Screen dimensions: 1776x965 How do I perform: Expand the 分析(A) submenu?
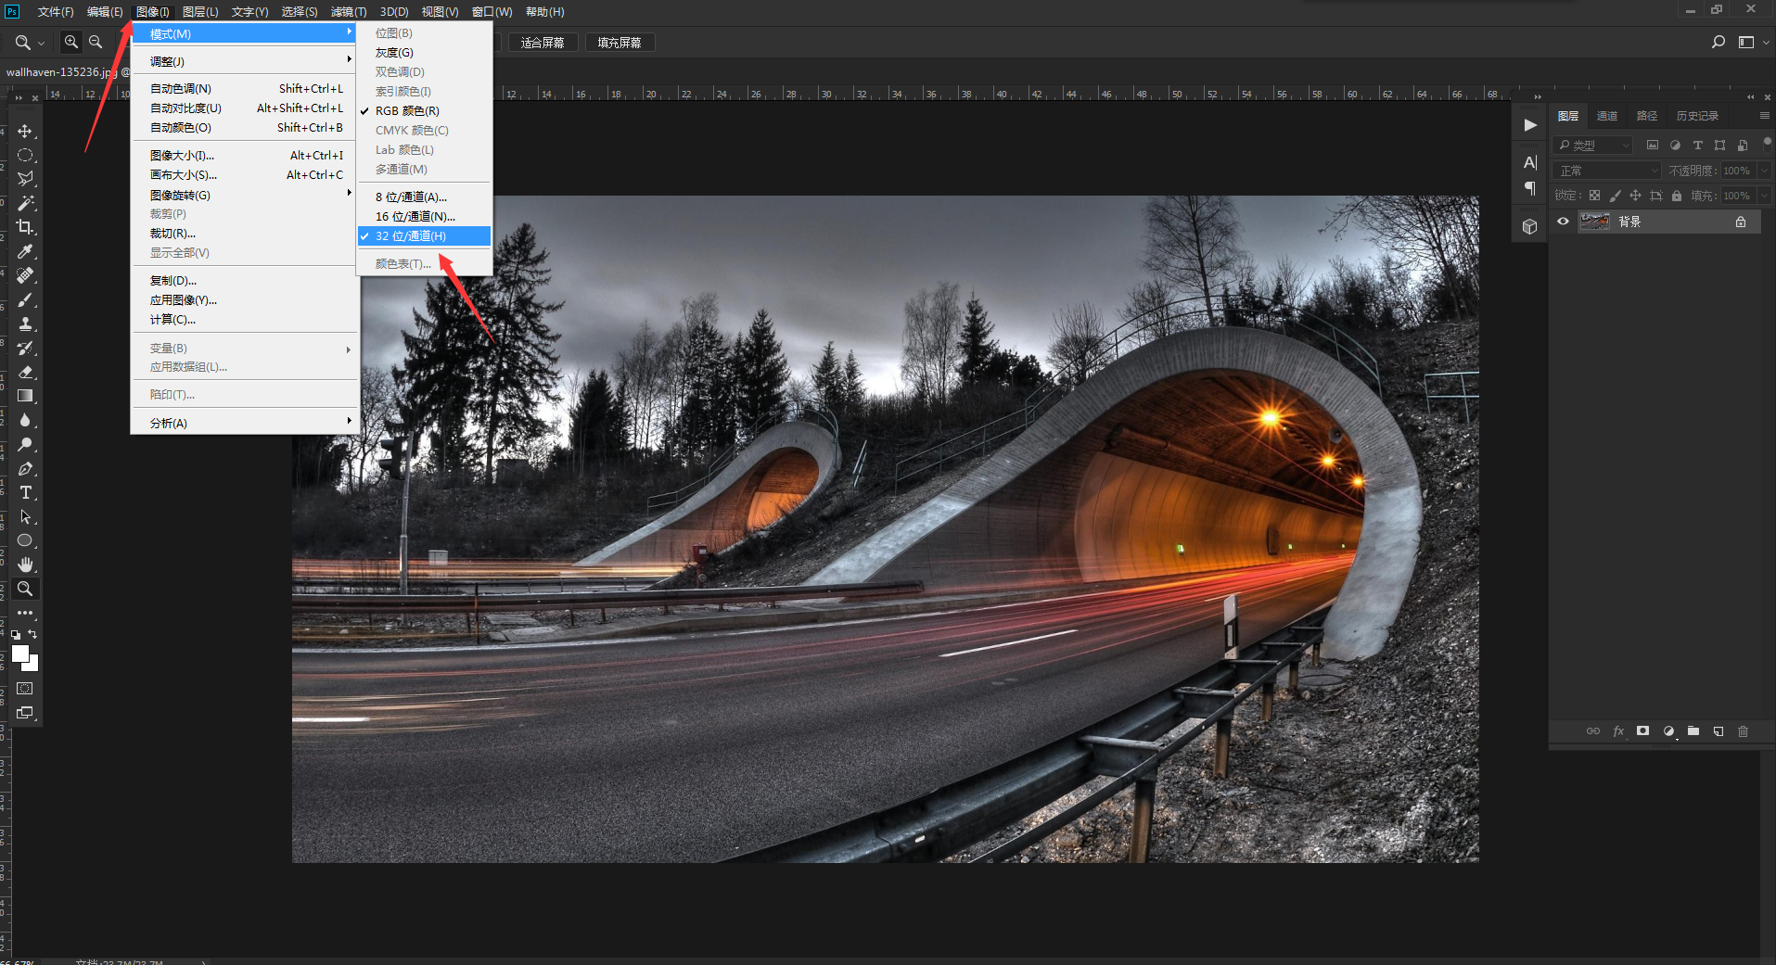click(245, 423)
